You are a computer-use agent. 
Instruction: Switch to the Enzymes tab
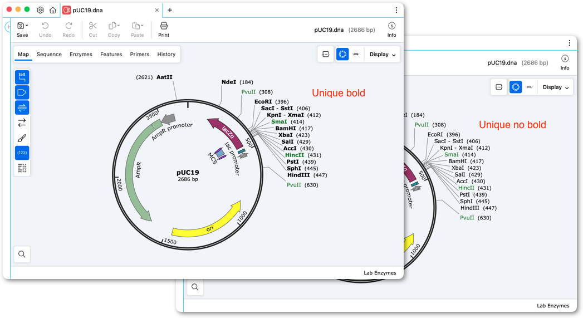pos(81,55)
